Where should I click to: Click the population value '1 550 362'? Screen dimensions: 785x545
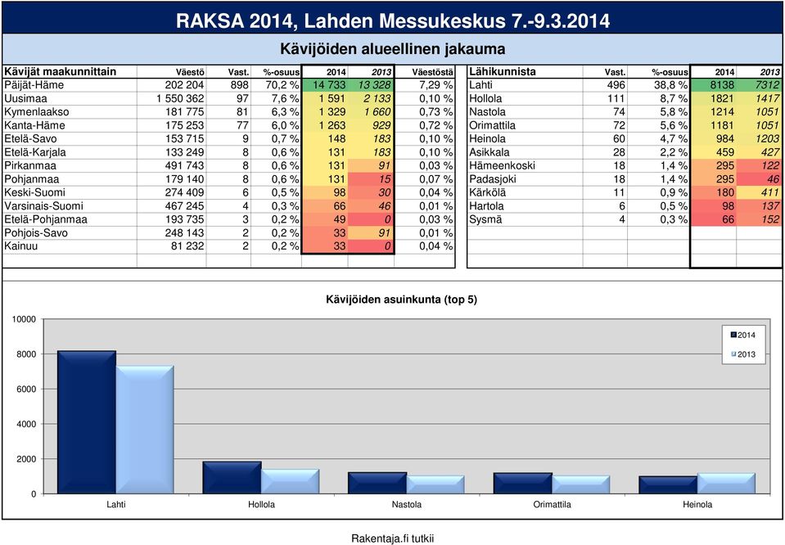[x=180, y=98]
